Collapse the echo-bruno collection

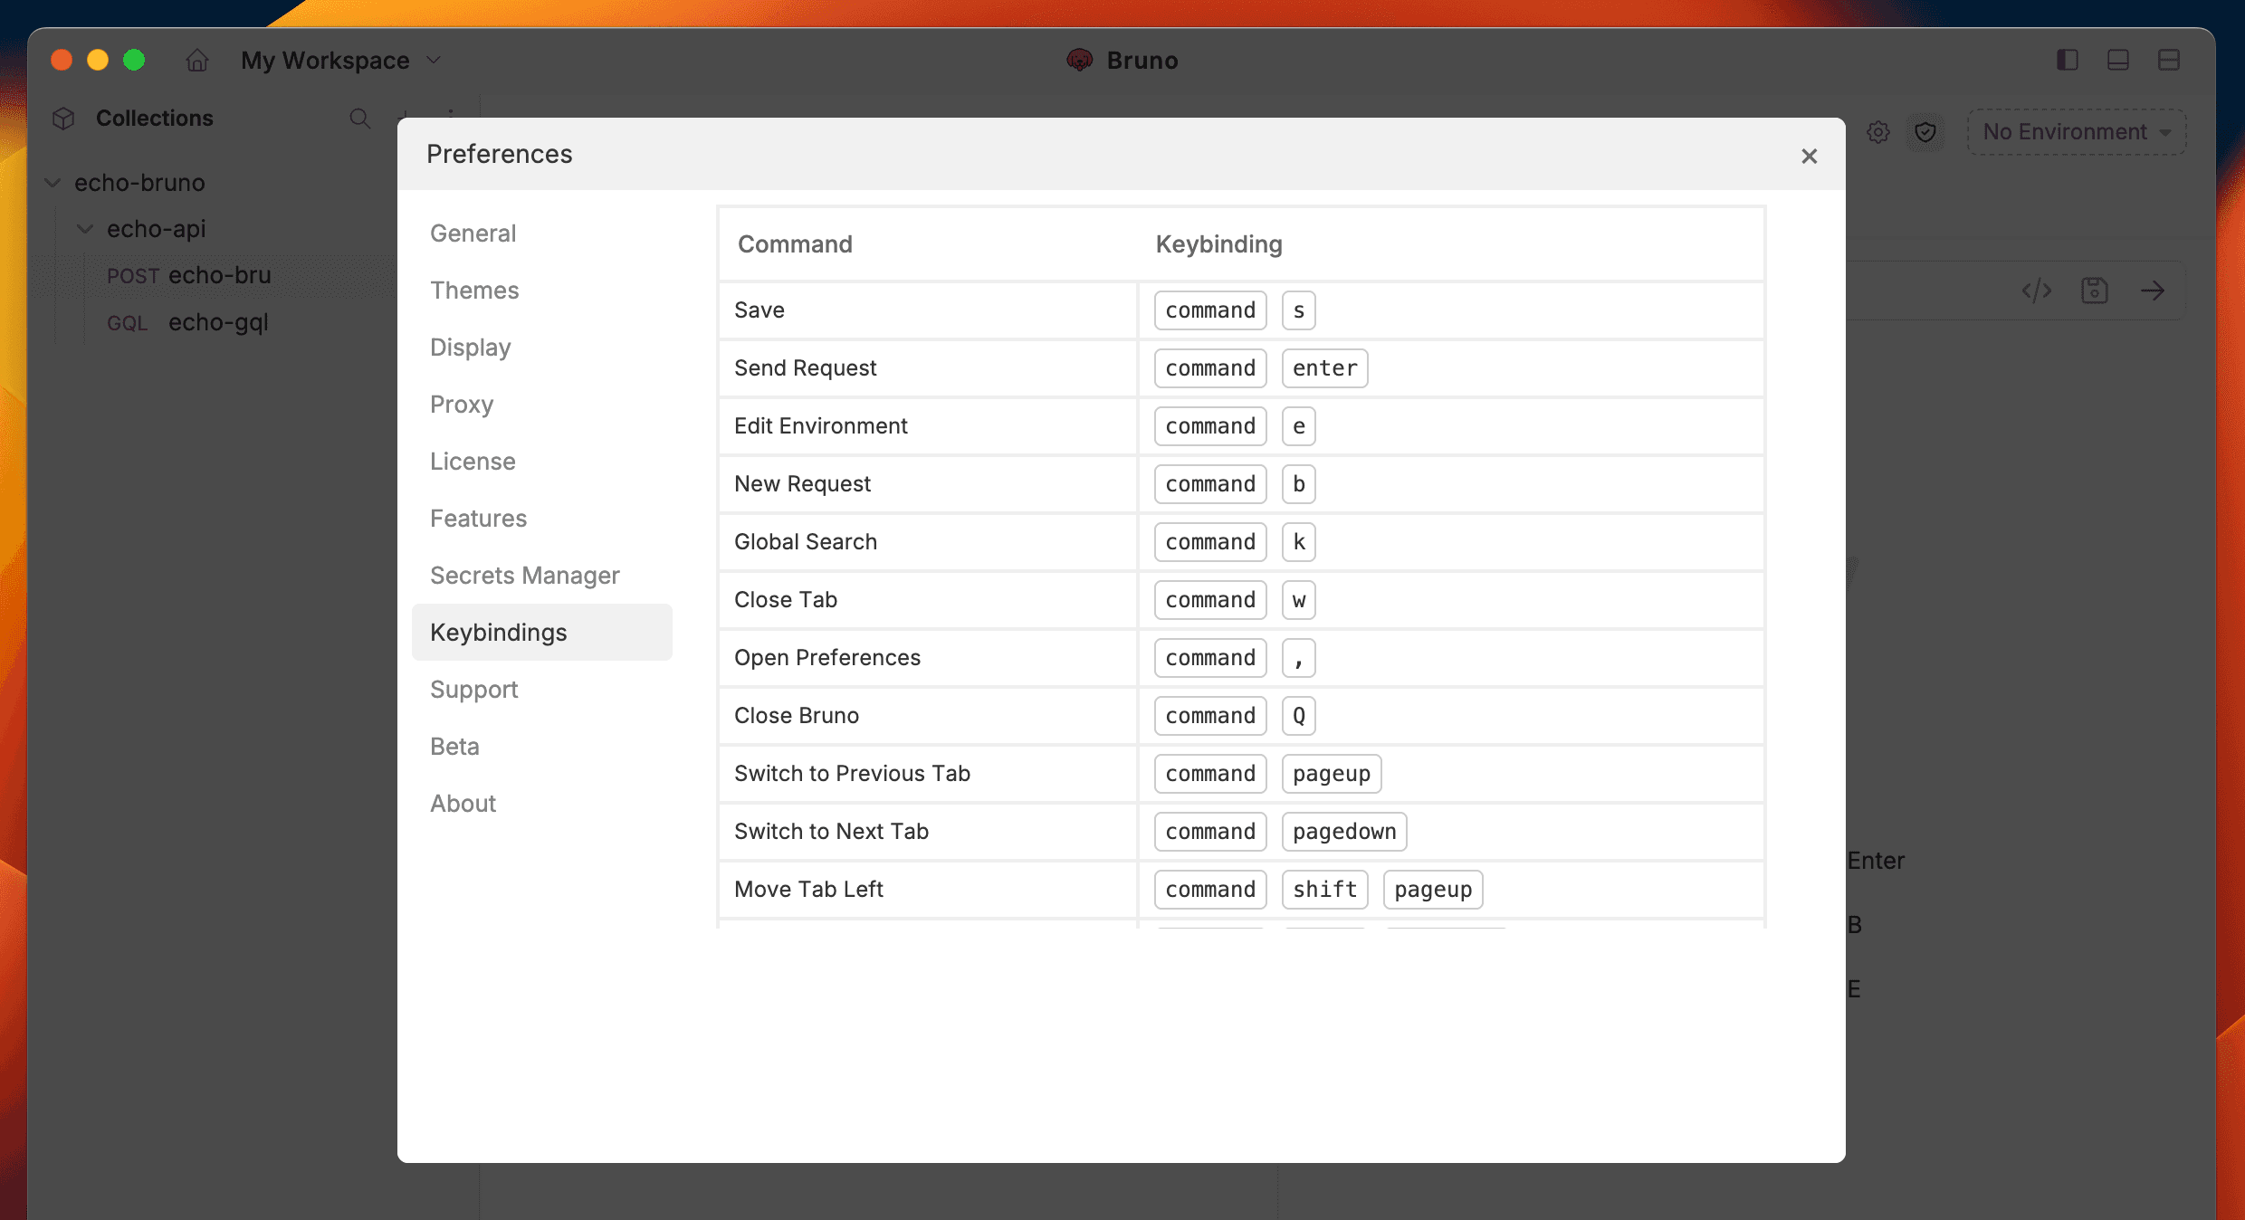pos(53,183)
